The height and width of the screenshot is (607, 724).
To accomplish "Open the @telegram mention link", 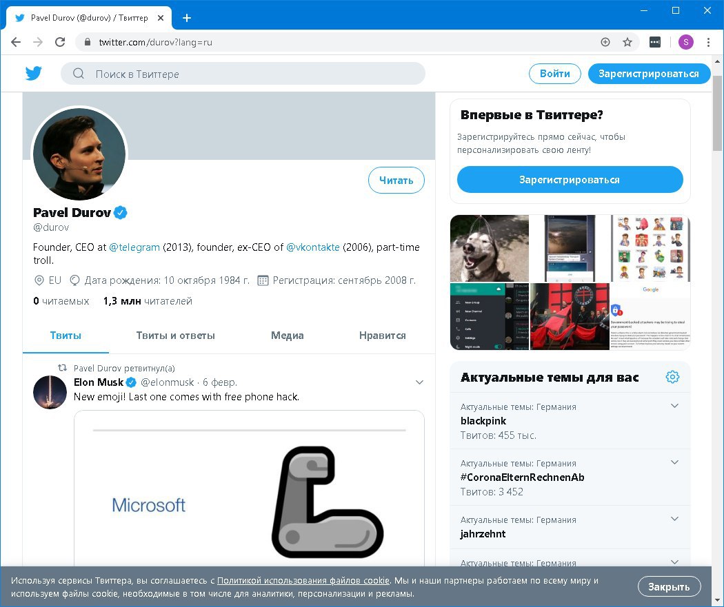I will click(x=134, y=247).
